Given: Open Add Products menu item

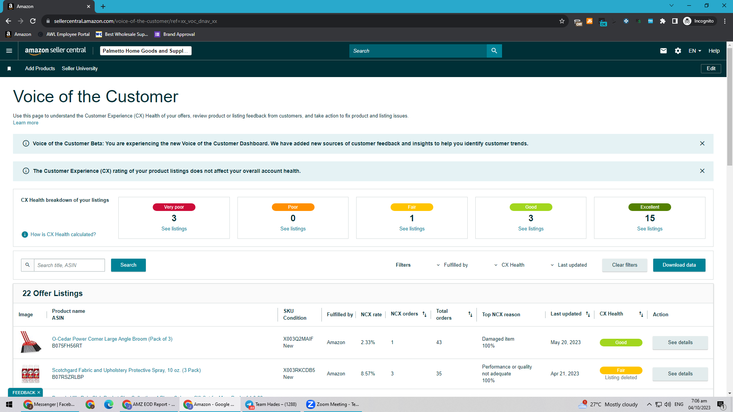Looking at the screenshot, I should pos(40,69).
